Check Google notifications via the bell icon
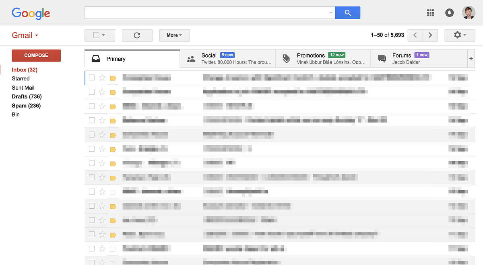 click(449, 12)
